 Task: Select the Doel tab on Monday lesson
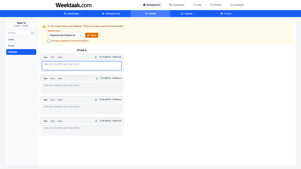[x=53, y=57]
